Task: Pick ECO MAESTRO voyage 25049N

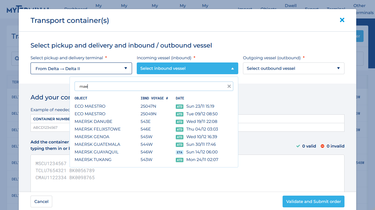Action: 90,114
